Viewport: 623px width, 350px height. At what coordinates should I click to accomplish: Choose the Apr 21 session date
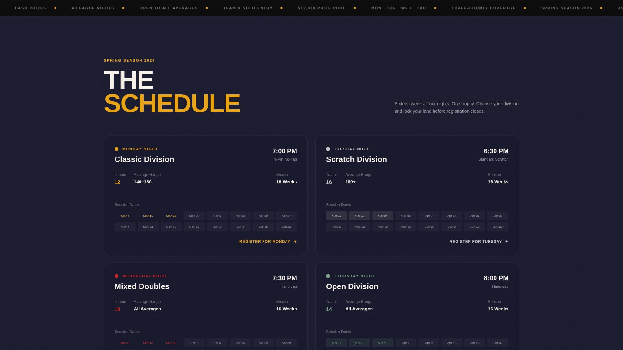click(x=475, y=216)
